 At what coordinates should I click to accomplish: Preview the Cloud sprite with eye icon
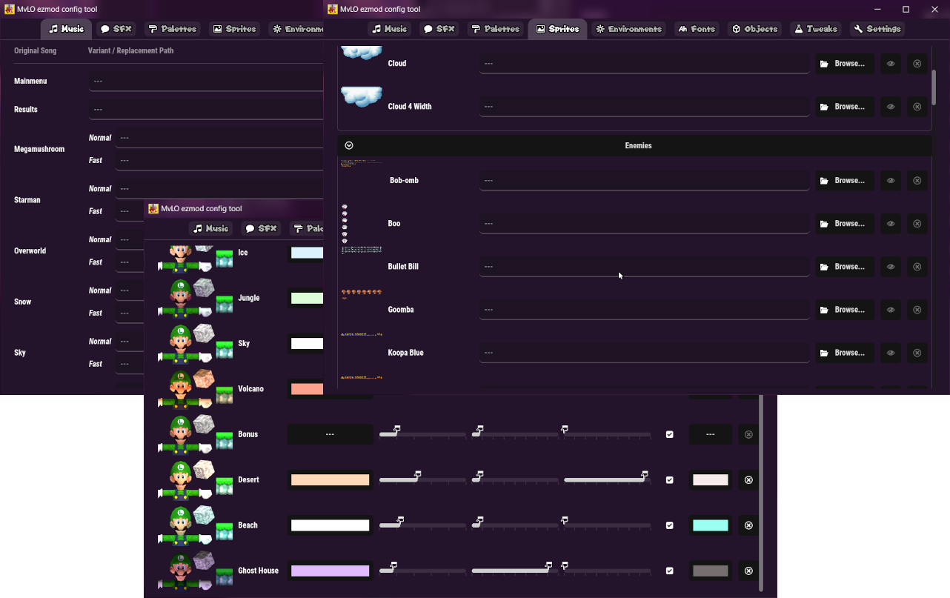[891, 64]
